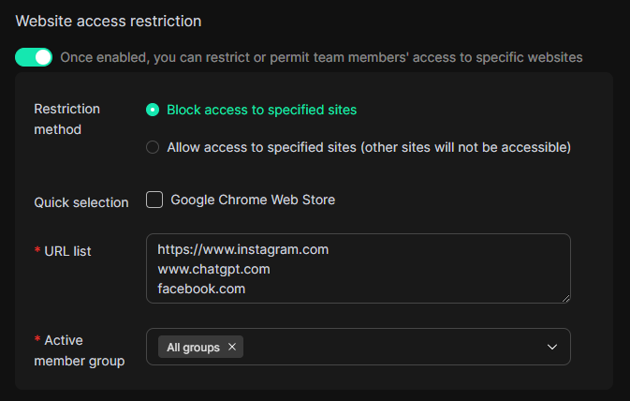This screenshot has height=401, width=630.
Task: Choose Allow access to specified sites radio
Action: click(x=153, y=147)
